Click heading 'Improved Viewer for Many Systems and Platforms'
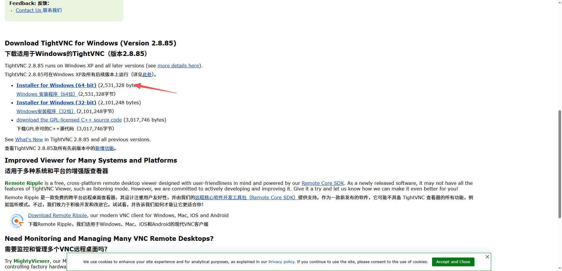The image size is (562, 271). [91, 160]
